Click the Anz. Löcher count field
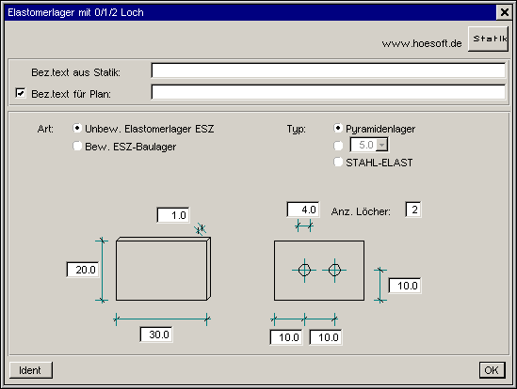 tap(413, 210)
